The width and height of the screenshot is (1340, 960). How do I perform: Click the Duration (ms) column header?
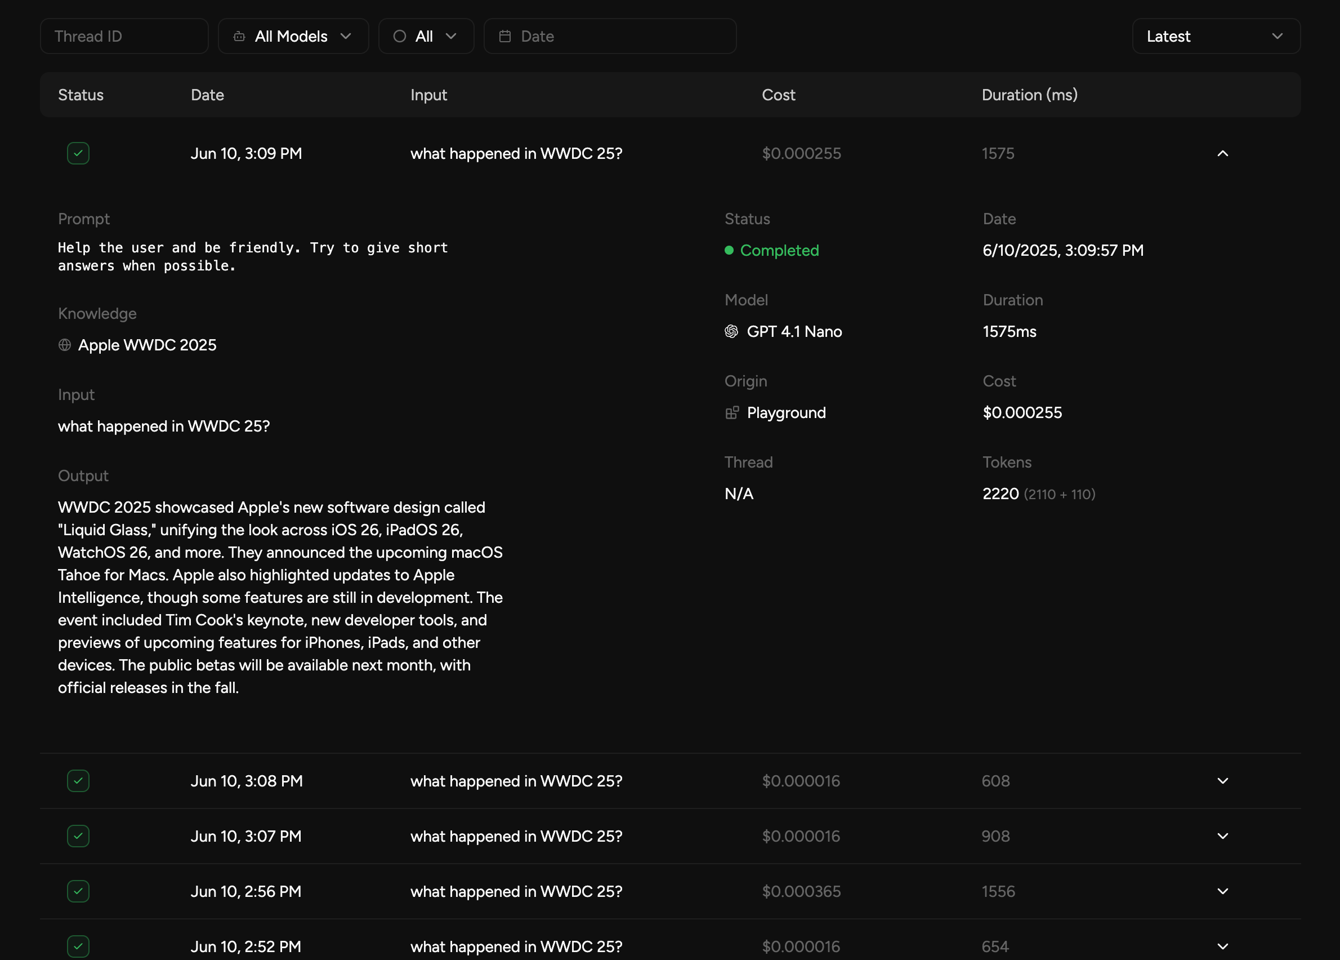(1029, 95)
